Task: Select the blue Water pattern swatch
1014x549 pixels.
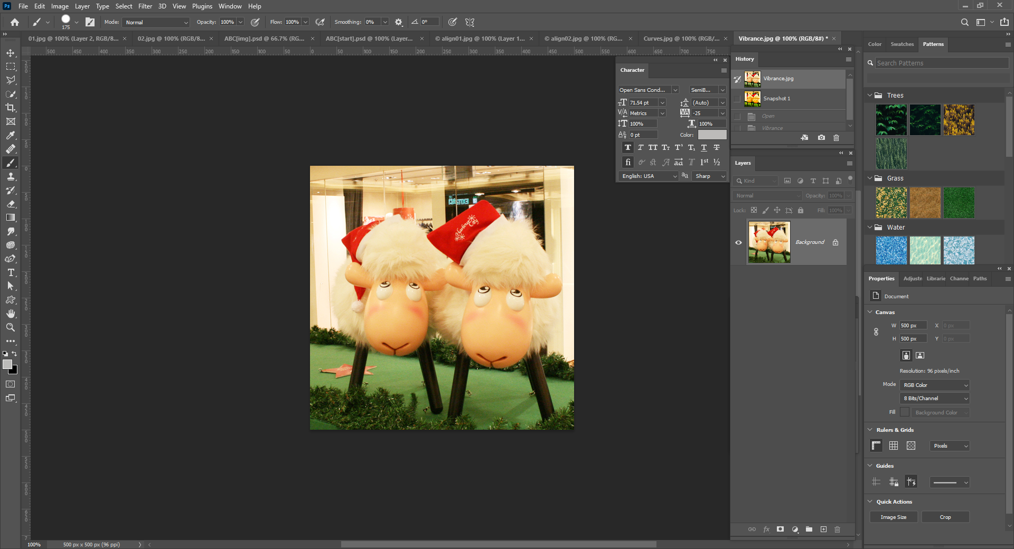Action: (x=891, y=250)
